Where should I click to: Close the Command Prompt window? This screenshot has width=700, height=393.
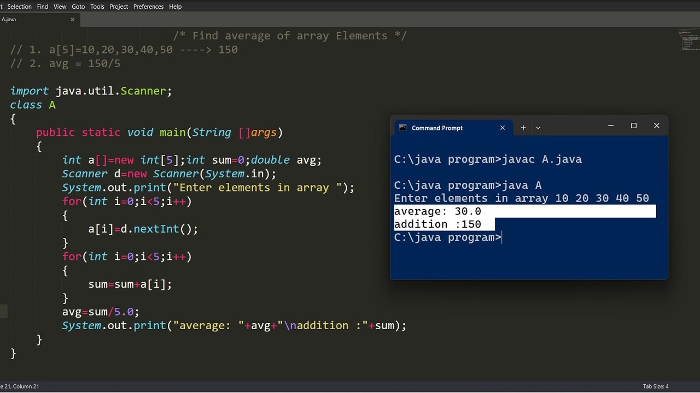point(657,126)
